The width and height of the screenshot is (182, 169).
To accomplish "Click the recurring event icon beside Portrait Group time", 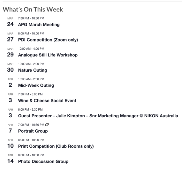I will tap(47, 124).
